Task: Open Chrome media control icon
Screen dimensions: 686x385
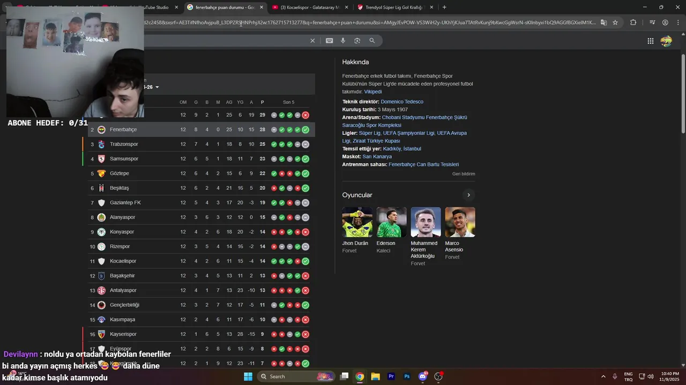Action: tap(652, 22)
